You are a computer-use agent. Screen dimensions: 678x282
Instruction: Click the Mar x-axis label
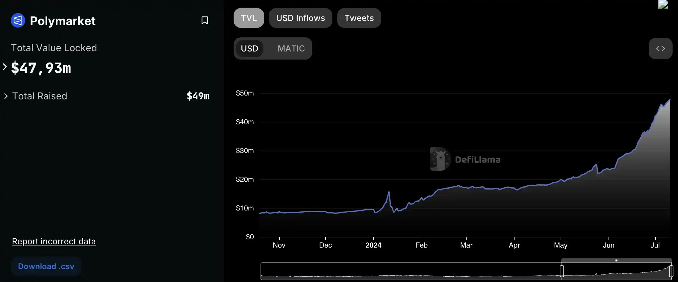coord(466,245)
